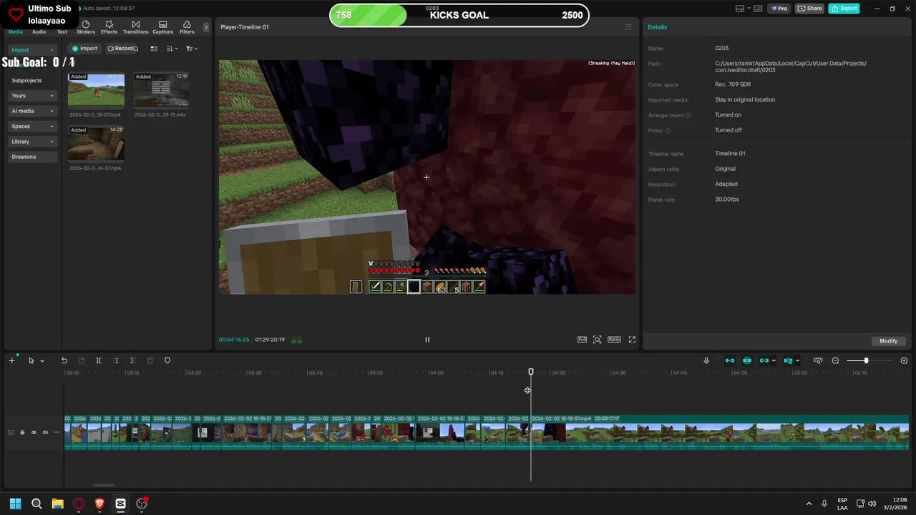Show more media tabs with arrow
This screenshot has height=515, width=916.
206,27
